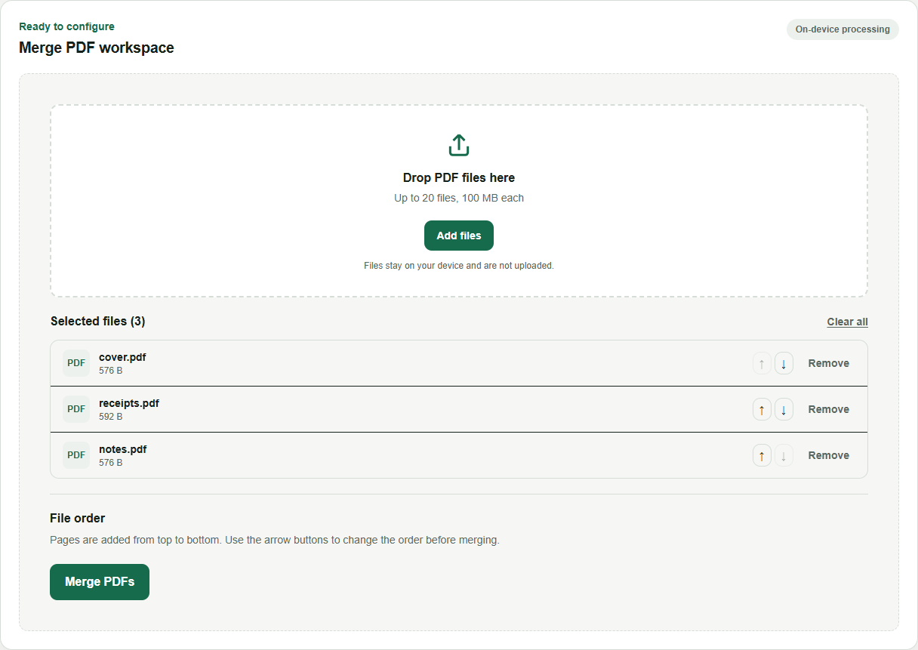Image resolution: width=918 pixels, height=650 pixels.
Task: Click the Pages are added top to bottom hint
Action: tap(275, 540)
